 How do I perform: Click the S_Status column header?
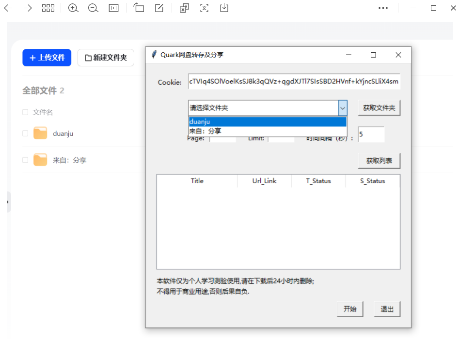pyautogui.click(x=373, y=181)
